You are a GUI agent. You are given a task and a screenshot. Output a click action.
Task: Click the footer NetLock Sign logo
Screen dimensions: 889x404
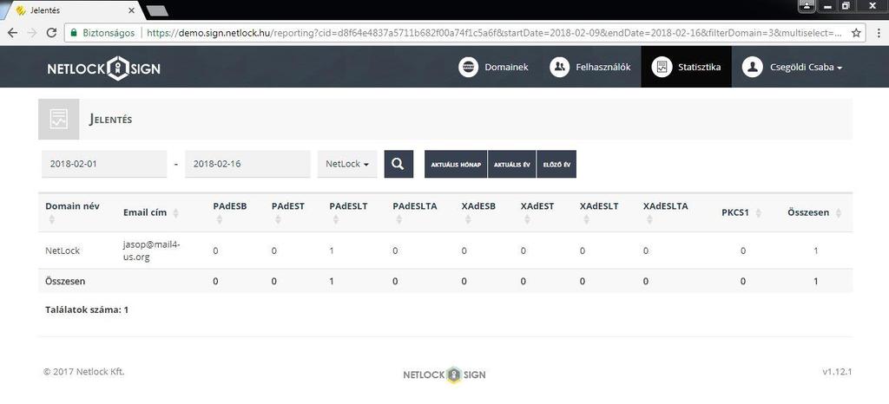tap(444, 375)
